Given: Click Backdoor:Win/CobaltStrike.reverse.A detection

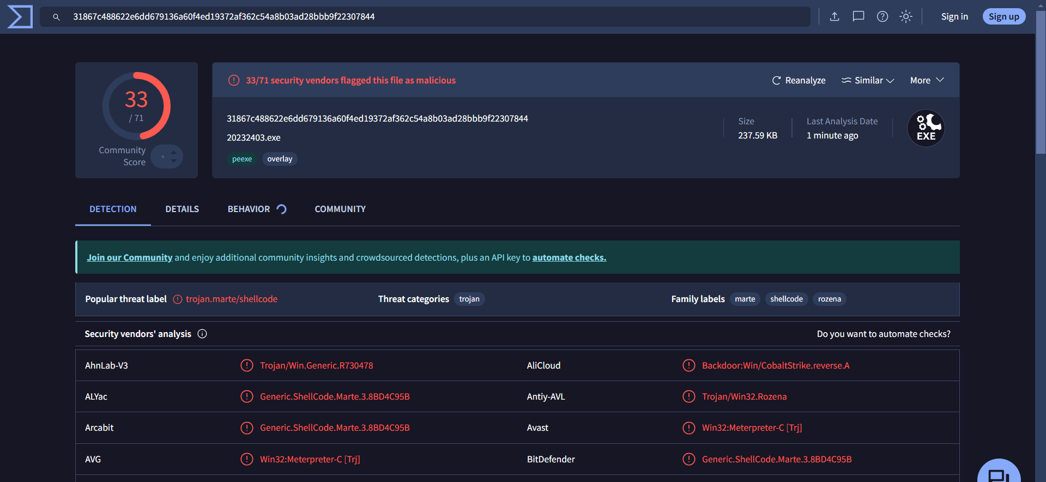Looking at the screenshot, I should pyautogui.click(x=776, y=365).
